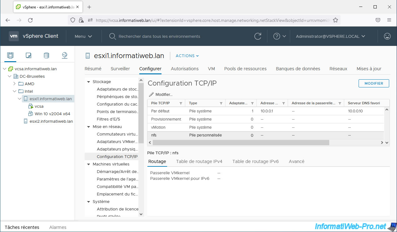The height and width of the screenshot is (232, 397).
Task: Click the site security lock icon
Action: pyautogui.click(x=81, y=20)
